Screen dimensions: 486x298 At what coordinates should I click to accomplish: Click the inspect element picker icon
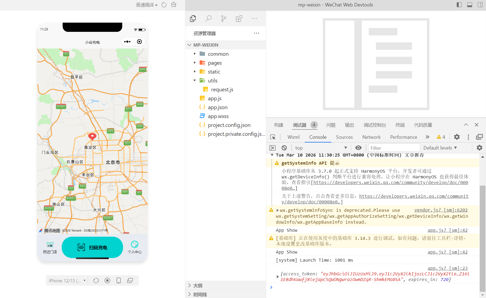point(273,137)
